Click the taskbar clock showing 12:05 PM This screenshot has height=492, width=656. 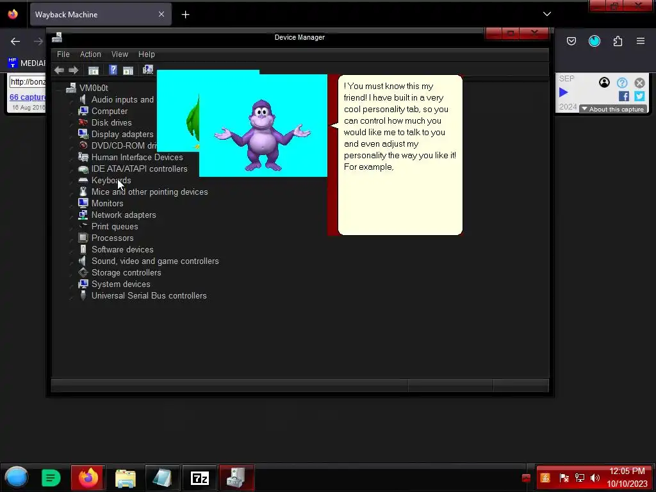pos(627,477)
